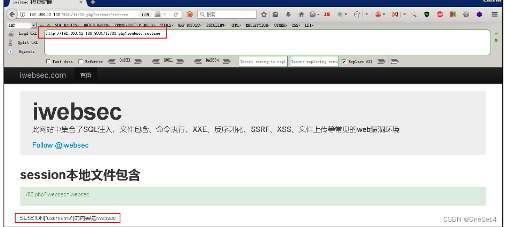505x227 pixels.
Task: Click Load URL in HackBar
Action: 28,33
